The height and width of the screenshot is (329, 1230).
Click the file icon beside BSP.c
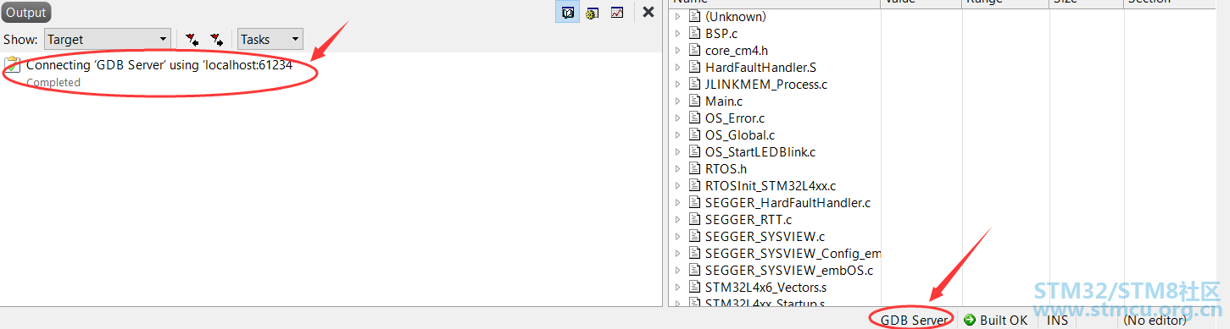point(694,33)
